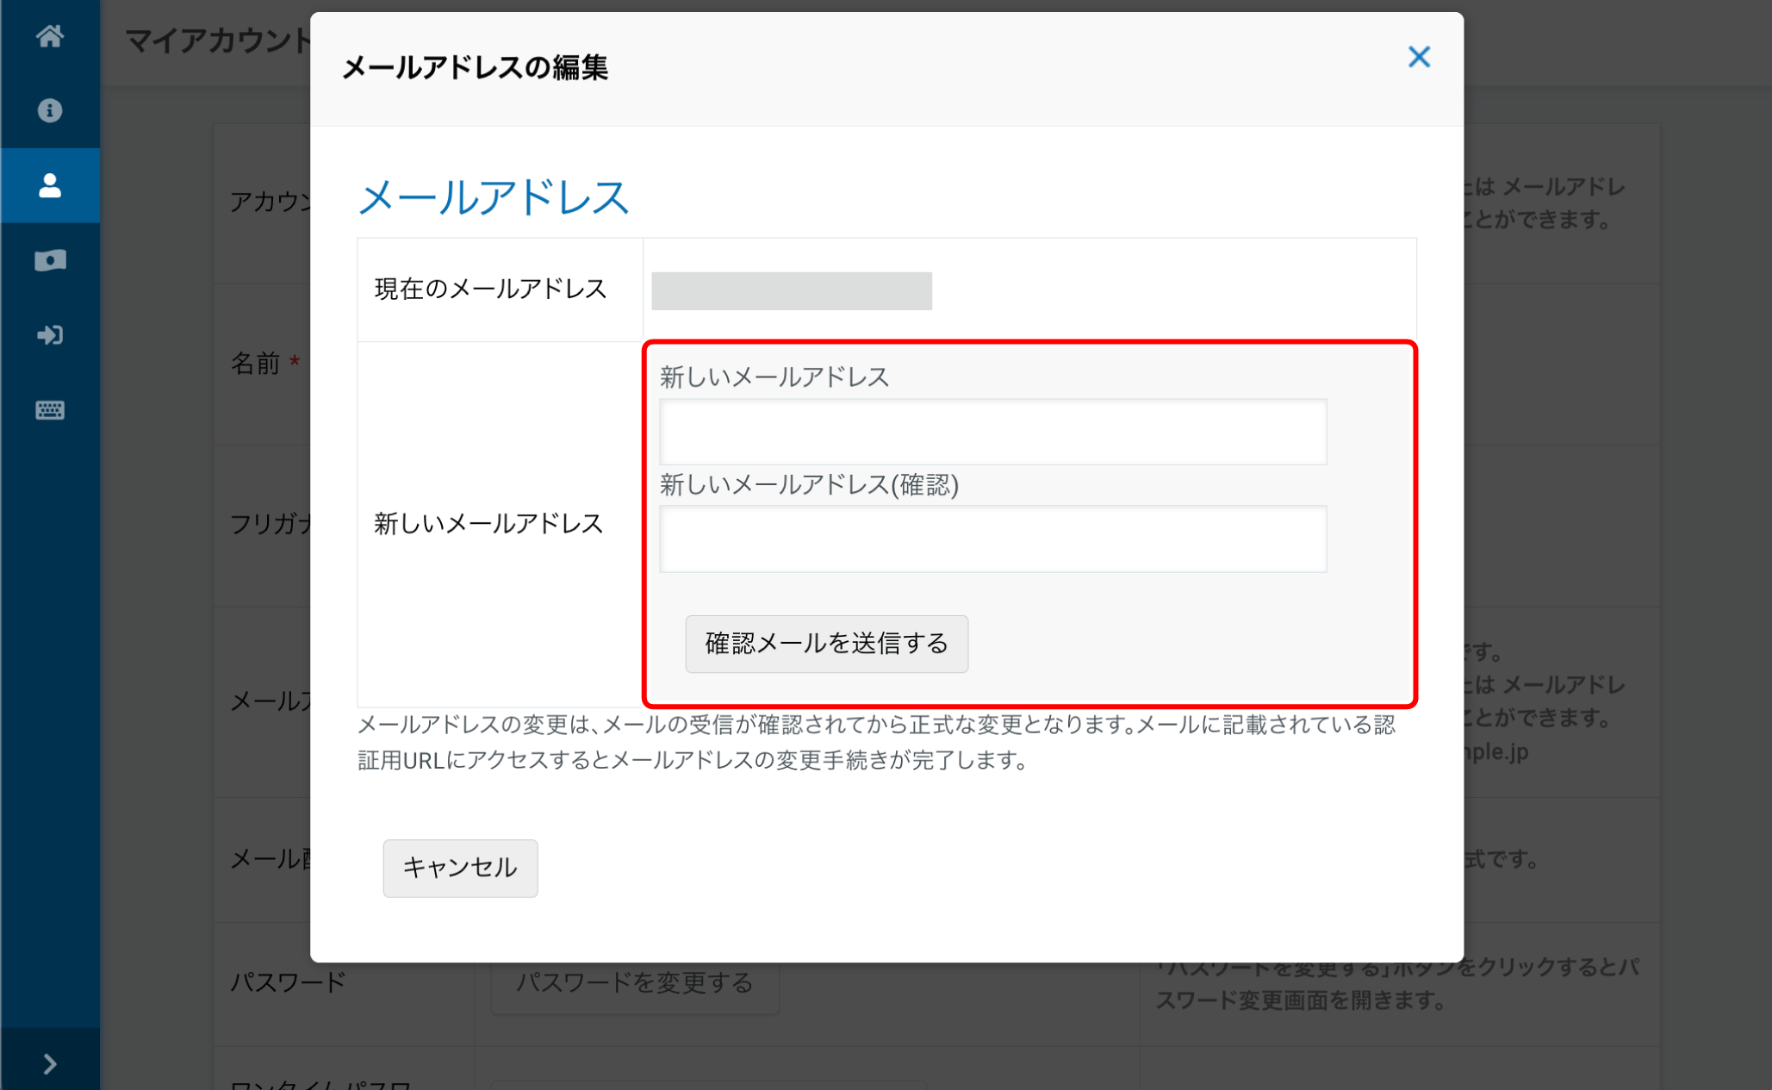
Task: Click the blue メールアドレス heading
Action: (493, 197)
